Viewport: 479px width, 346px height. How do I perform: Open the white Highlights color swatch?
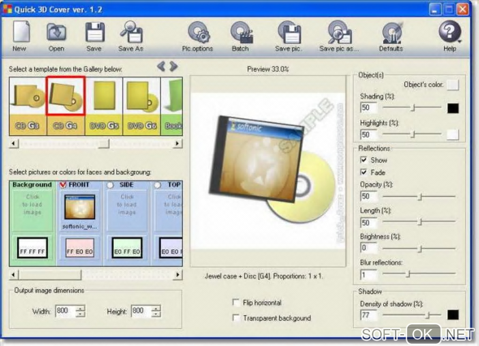453,134
